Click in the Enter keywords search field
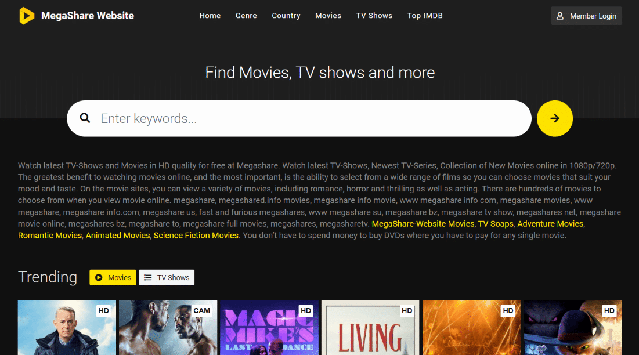 (308, 119)
